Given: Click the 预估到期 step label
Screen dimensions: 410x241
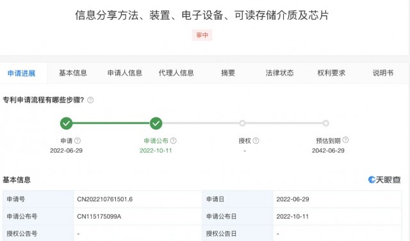Looking at the screenshot, I should (328, 141).
